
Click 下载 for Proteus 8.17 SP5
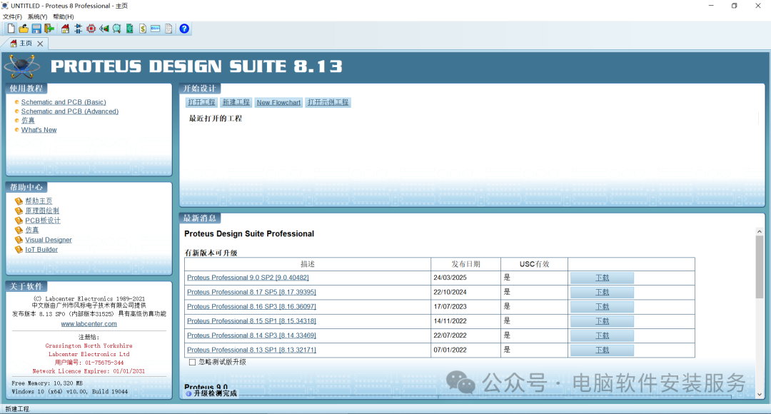tap(602, 292)
